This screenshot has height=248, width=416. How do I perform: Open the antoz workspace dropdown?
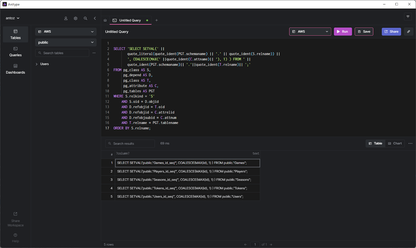point(12,18)
